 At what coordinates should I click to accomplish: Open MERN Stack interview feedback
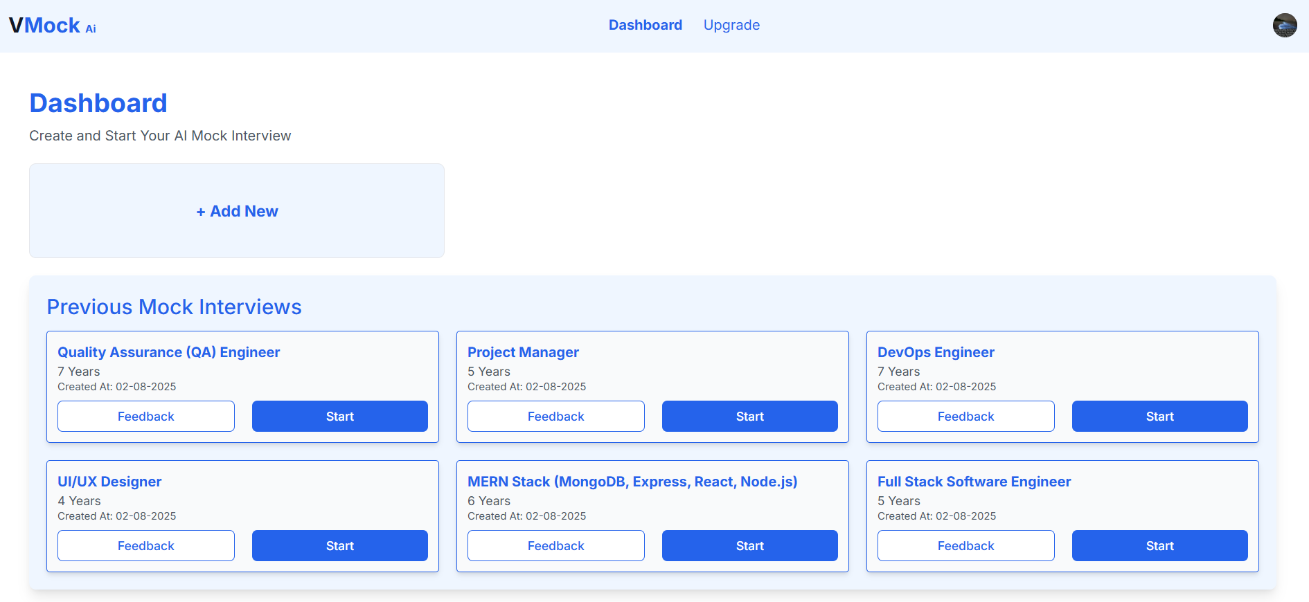tap(555, 546)
